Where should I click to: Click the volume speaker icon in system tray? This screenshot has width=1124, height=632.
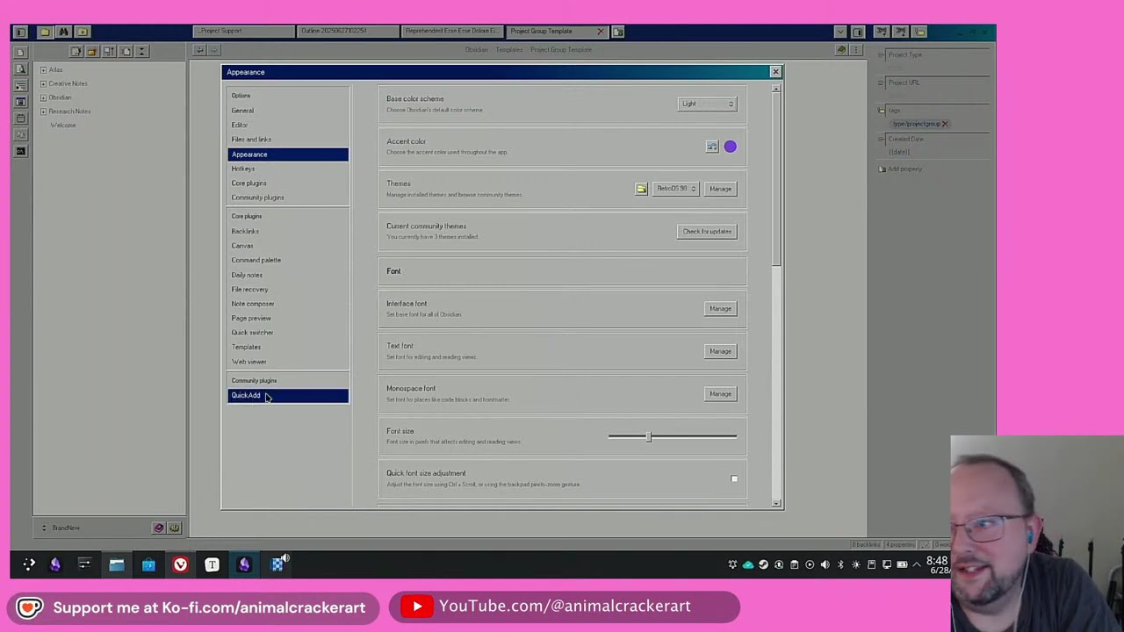tap(825, 564)
